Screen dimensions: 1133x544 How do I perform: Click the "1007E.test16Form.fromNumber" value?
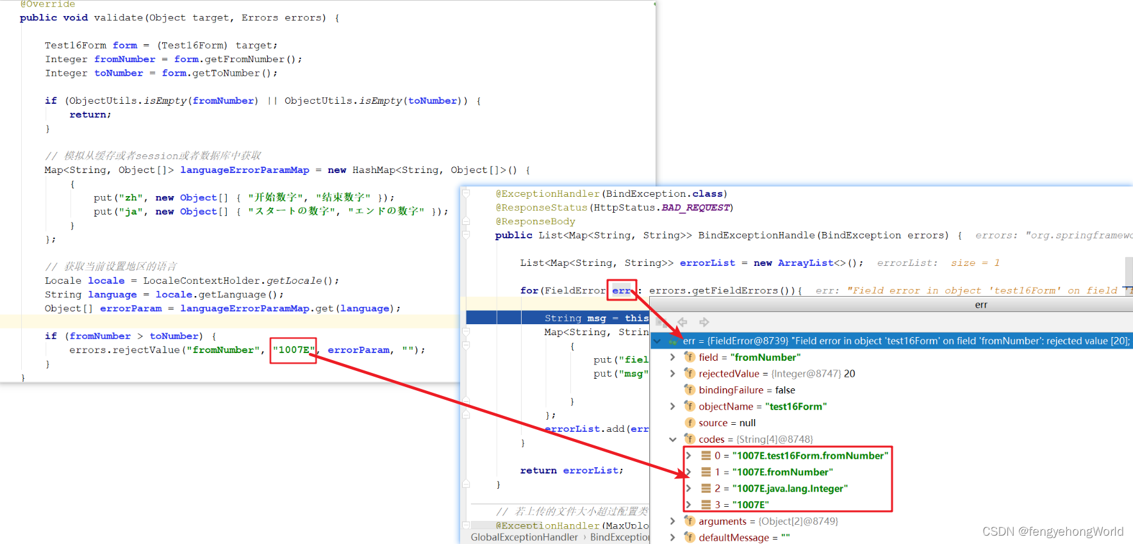click(x=811, y=456)
